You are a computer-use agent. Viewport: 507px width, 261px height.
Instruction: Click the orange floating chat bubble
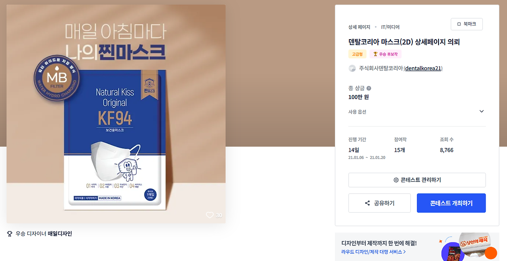click(x=491, y=253)
